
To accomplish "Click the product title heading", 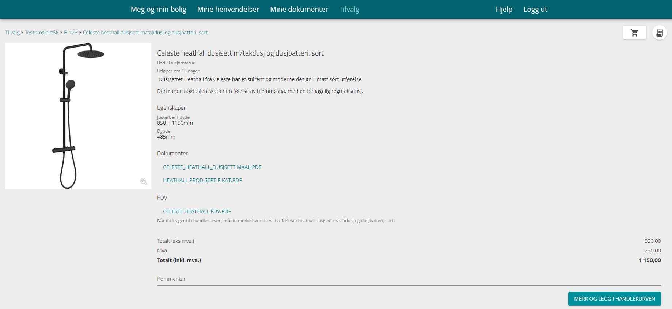I will point(240,53).
